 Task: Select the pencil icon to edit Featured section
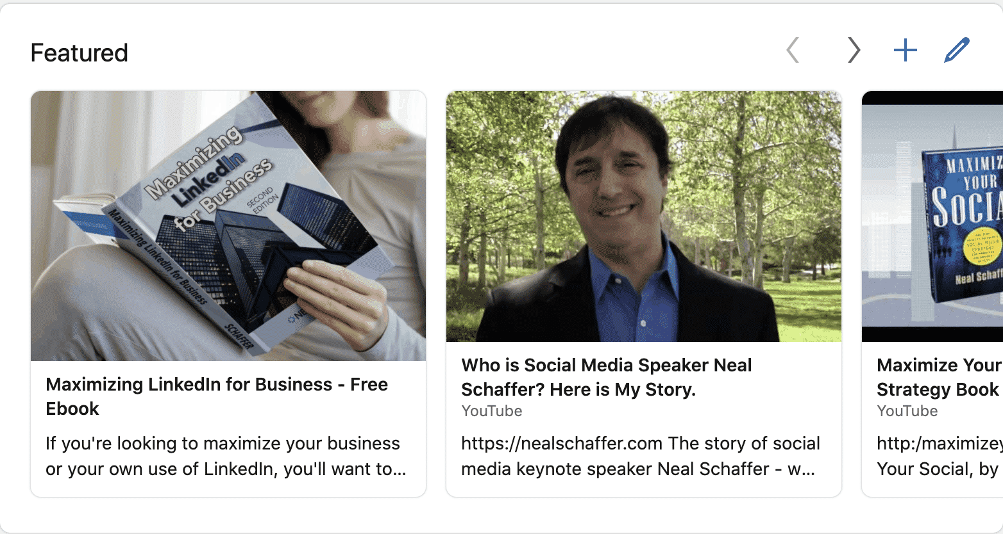point(956,48)
